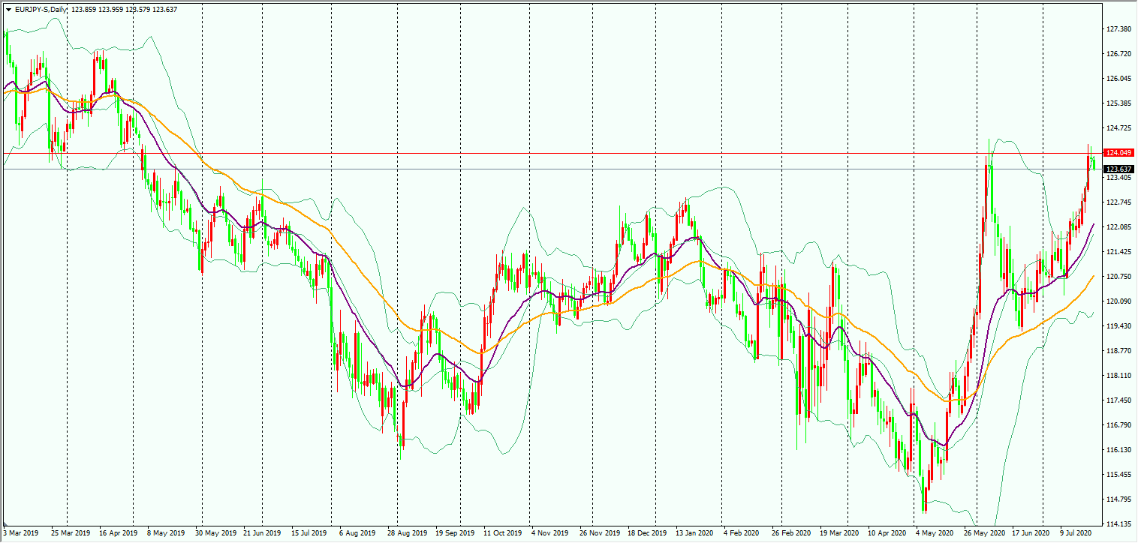Click the 122.085 price axis label
Screen dimensions: 1138x543
1119,227
